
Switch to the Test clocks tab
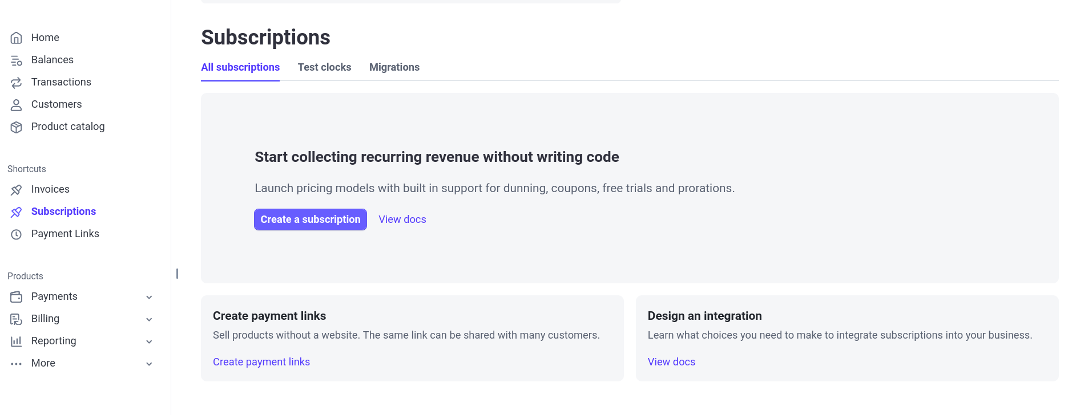click(324, 67)
